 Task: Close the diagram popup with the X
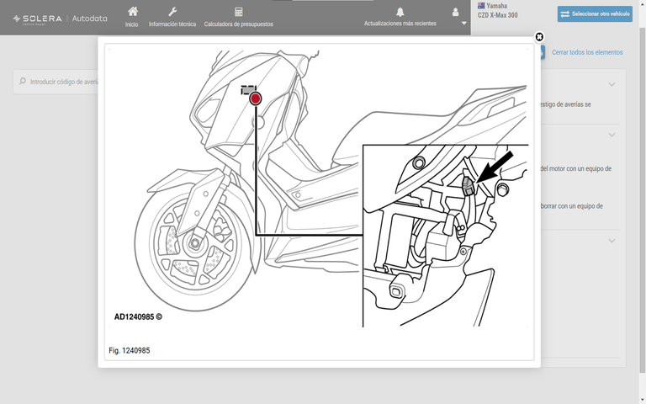539,37
